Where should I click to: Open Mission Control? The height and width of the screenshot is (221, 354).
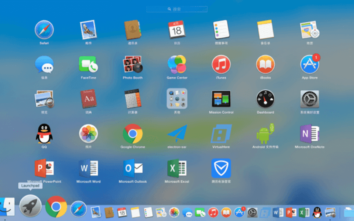point(221,99)
